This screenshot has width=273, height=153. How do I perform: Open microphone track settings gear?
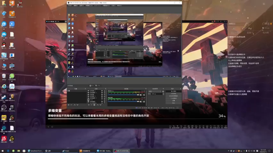pos(144,95)
